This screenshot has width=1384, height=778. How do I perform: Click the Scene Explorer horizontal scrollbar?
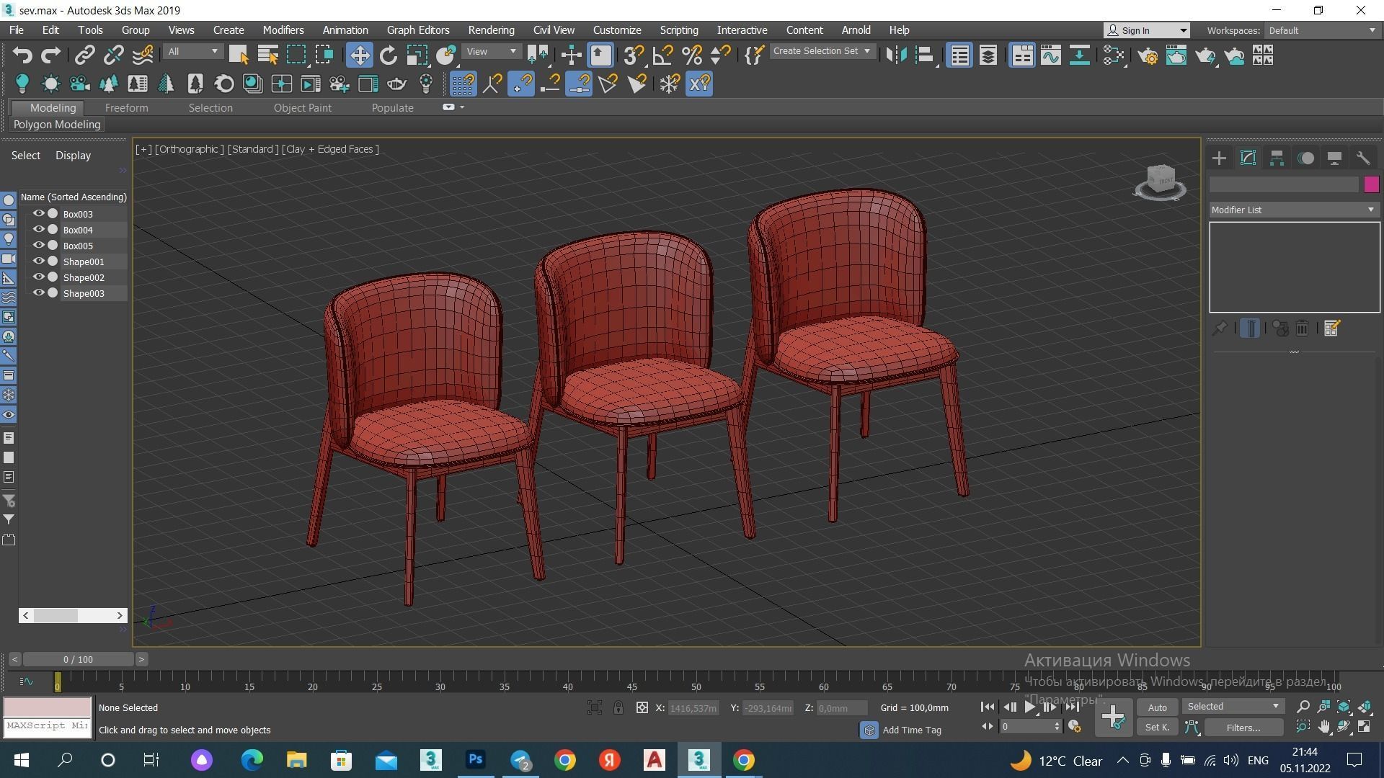coord(73,615)
